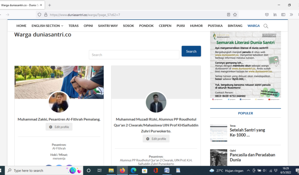Expand the English Section dropdown menu
This screenshot has width=299, height=175.
(47, 26)
